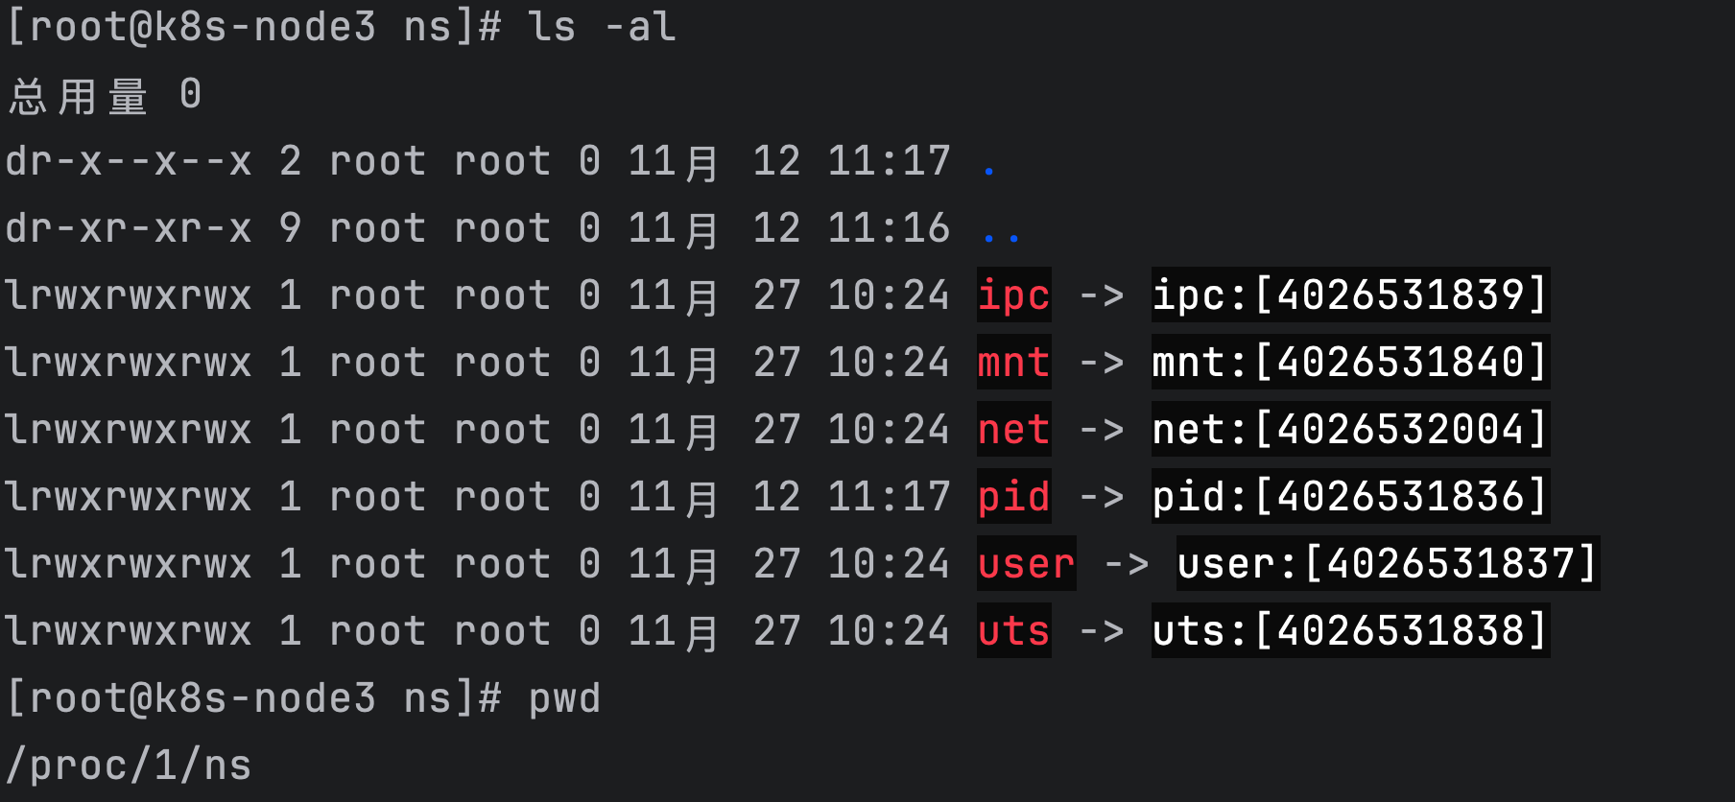Click the red user symlink name

click(1026, 564)
